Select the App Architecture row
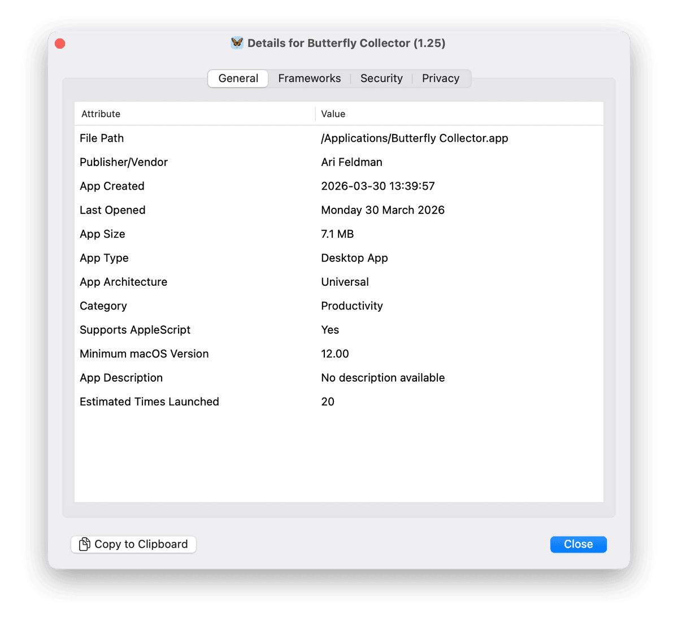 click(x=339, y=282)
